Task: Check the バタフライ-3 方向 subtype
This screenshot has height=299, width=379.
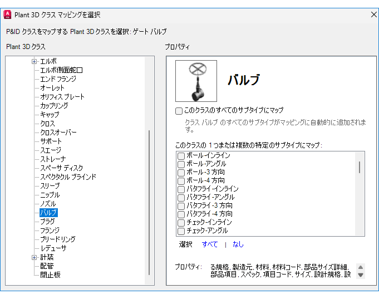Action: pos(181,206)
